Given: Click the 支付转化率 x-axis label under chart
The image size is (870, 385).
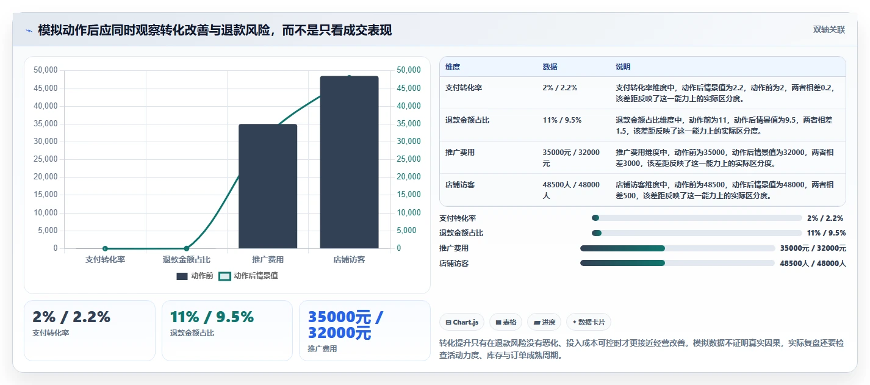Looking at the screenshot, I should 105,260.
